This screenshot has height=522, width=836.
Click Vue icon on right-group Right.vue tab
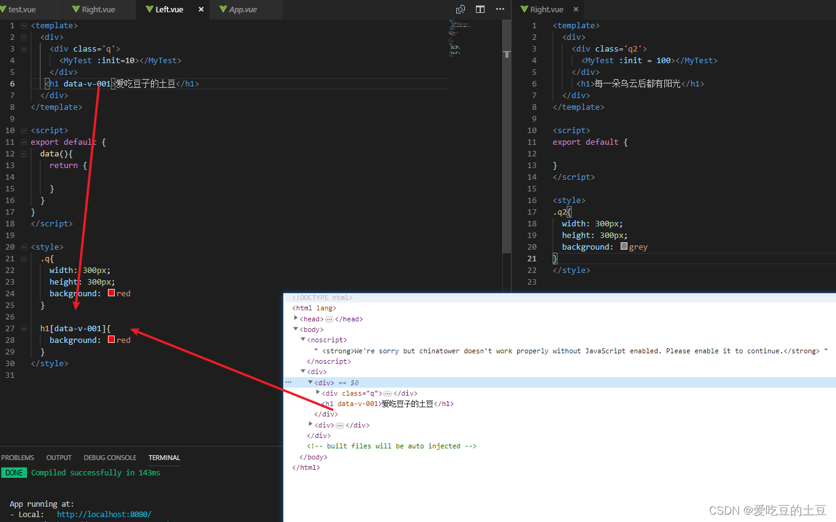tap(524, 9)
